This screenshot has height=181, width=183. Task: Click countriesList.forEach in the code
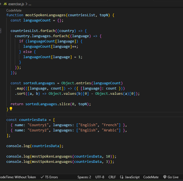pyautogui.click(x=33, y=31)
